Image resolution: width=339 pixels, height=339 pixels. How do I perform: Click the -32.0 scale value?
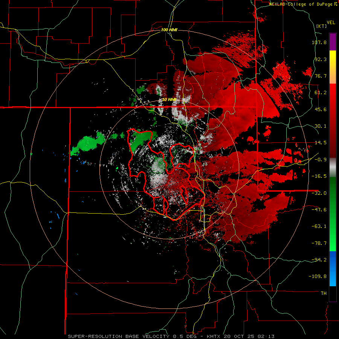[319, 193]
